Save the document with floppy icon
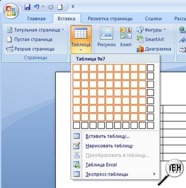Screen dimensions: 186x188 tap(27, 7)
